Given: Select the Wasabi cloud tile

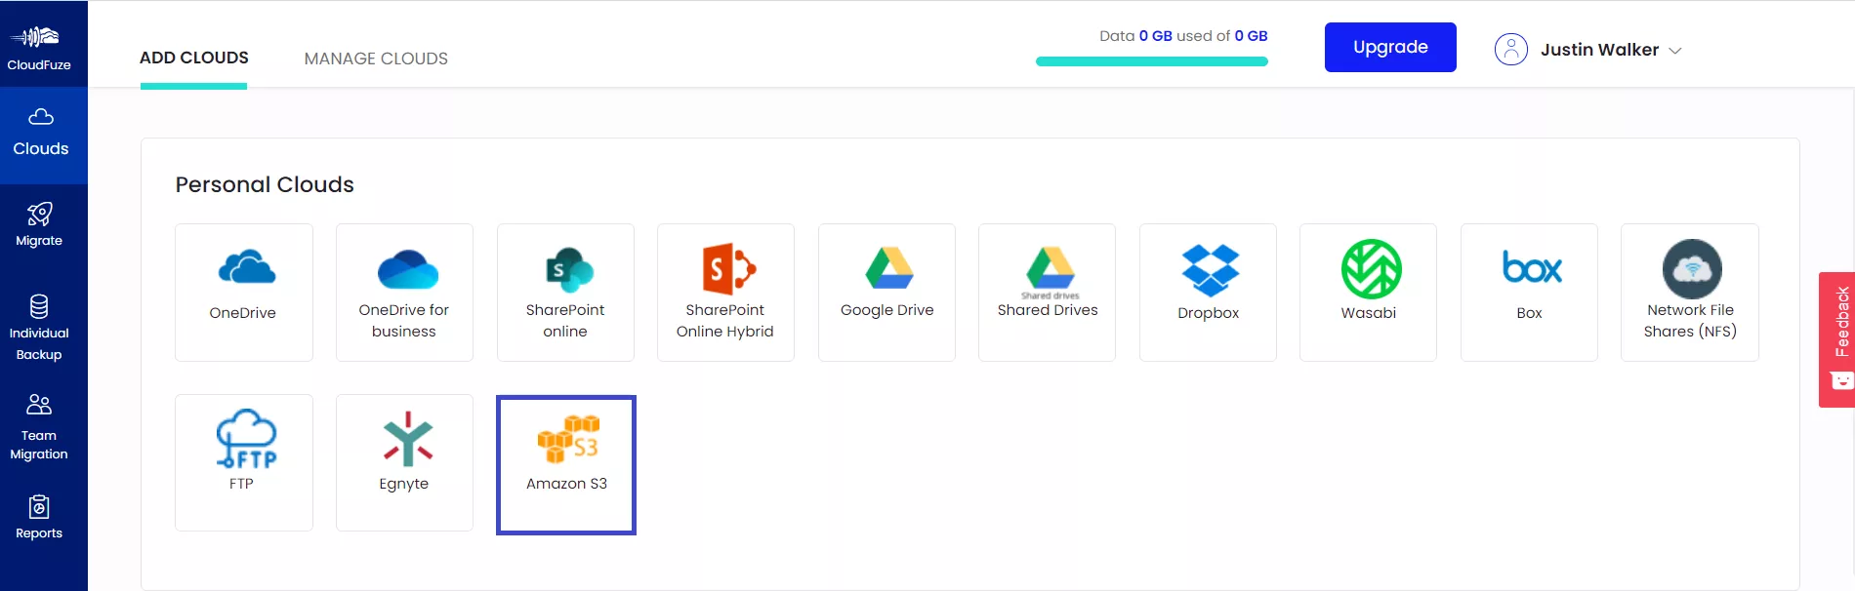Looking at the screenshot, I should coord(1368,293).
